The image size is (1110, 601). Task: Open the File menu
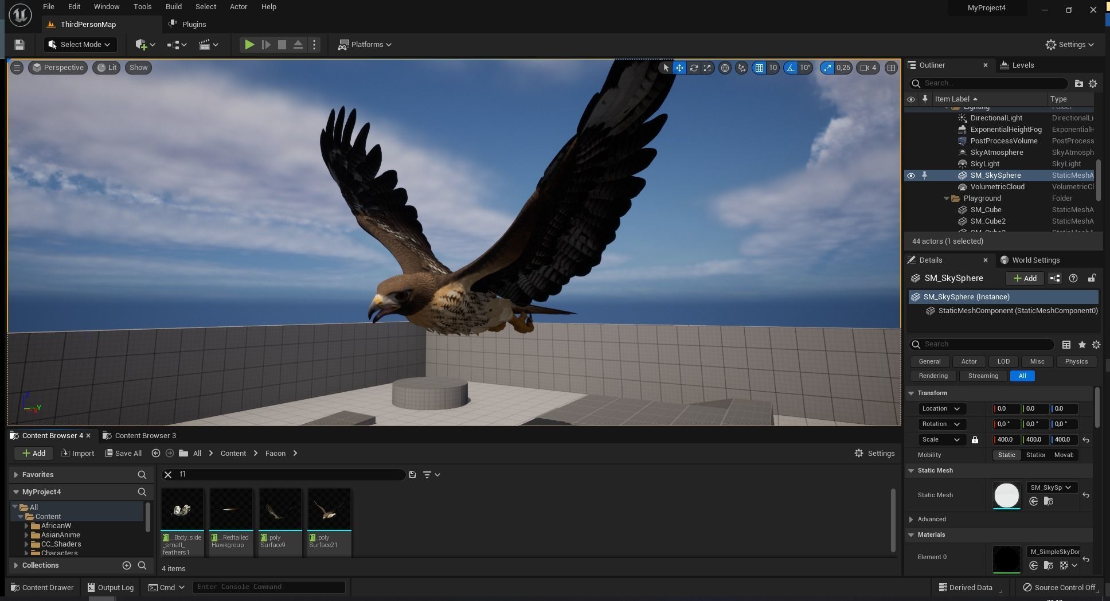(x=49, y=7)
